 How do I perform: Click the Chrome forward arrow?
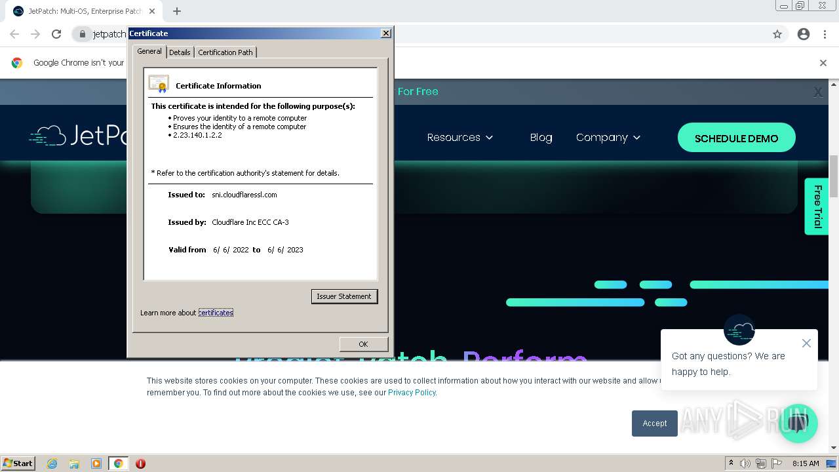(35, 34)
